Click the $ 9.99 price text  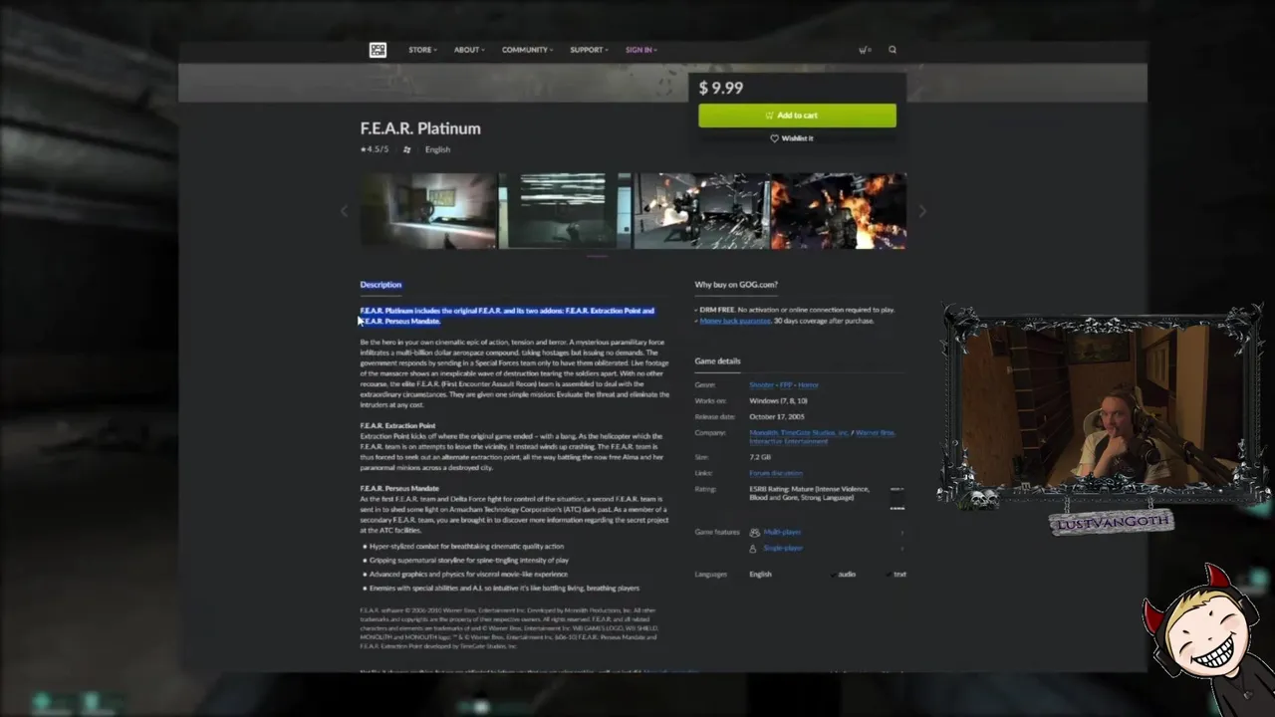pyautogui.click(x=720, y=88)
